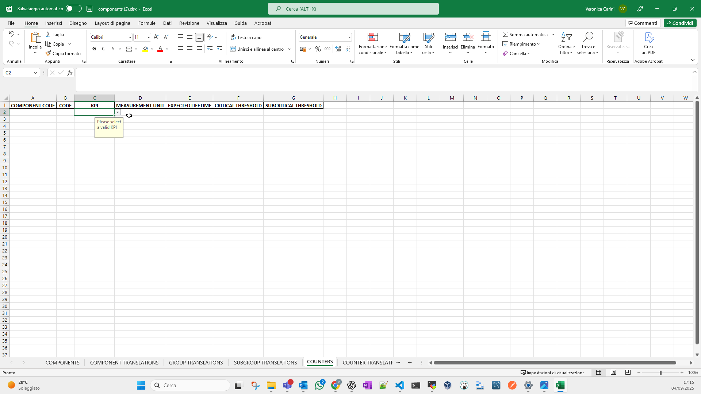
Task: Click the Taglia (cut) scissors icon
Action: pos(48,34)
